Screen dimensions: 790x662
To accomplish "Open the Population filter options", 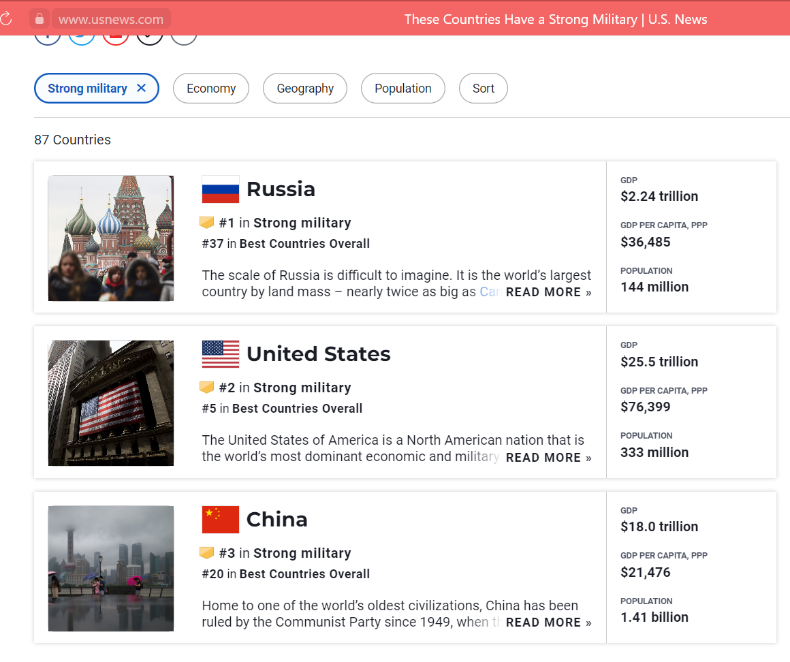I will [x=402, y=89].
